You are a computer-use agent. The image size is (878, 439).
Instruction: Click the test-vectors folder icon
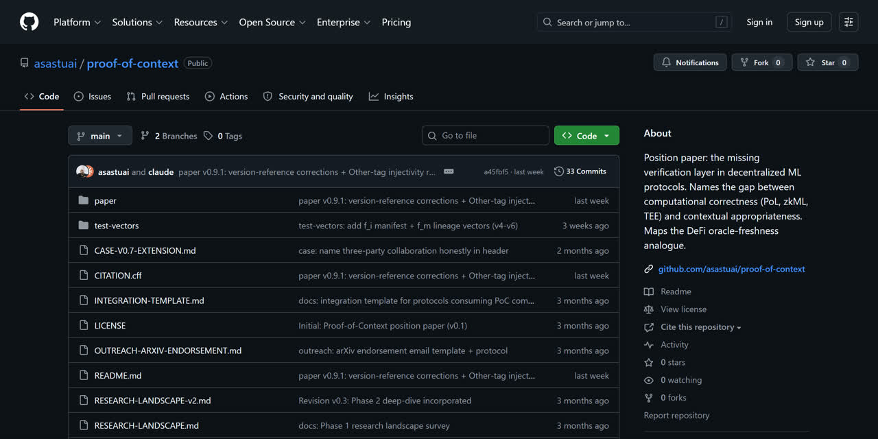pos(84,225)
